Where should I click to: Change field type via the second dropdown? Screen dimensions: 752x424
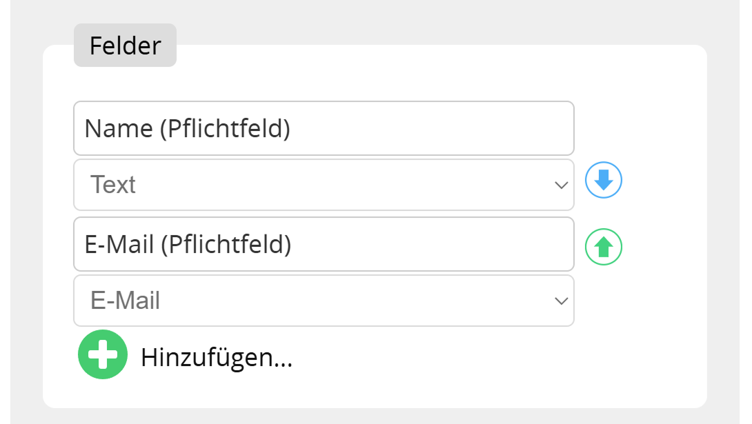coord(324,300)
